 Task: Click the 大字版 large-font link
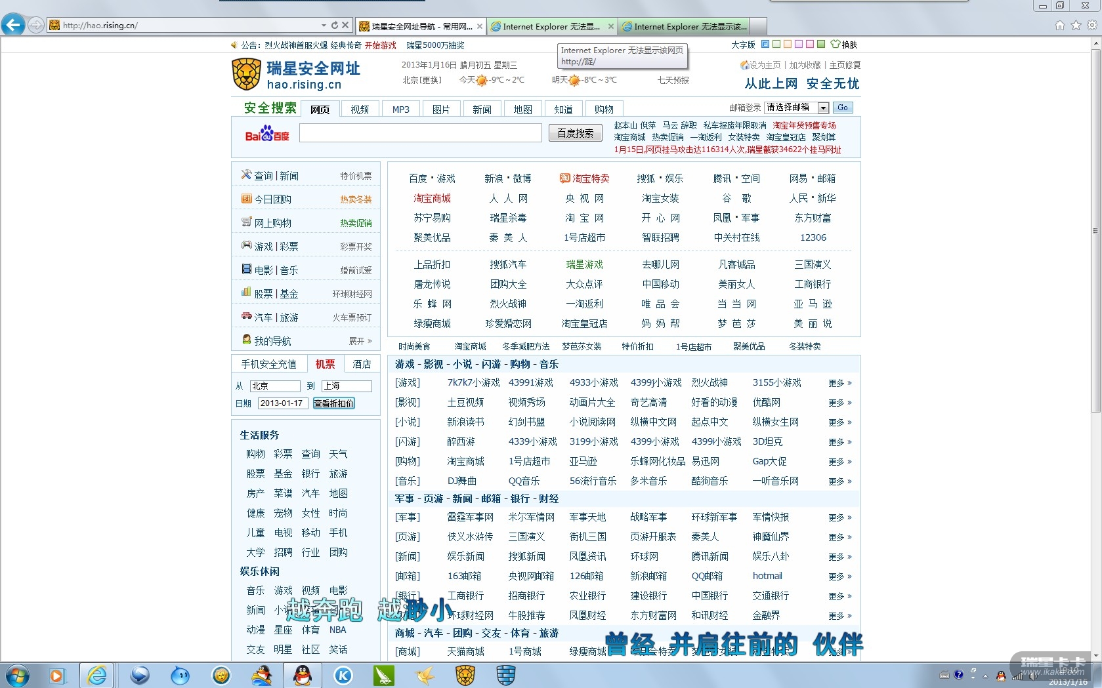(x=743, y=45)
